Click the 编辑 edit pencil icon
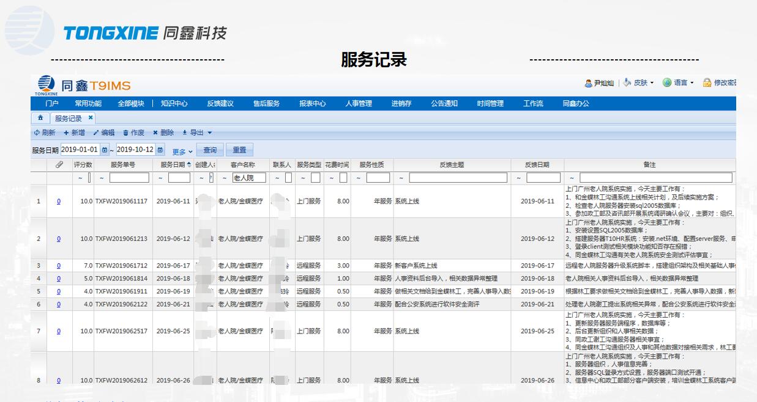The width and height of the screenshot is (757, 402). tap(96, 133)
